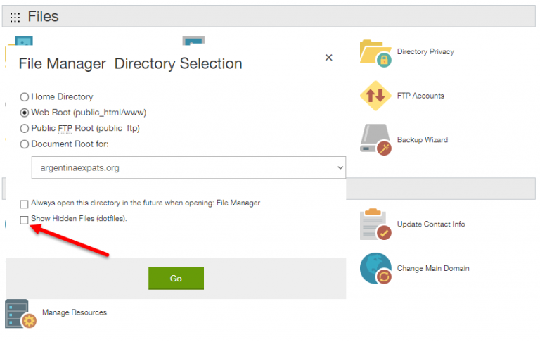Select the Web Root radio option
Image resolution: width=540 pixels, height=342 pixels.
point(24,113)
